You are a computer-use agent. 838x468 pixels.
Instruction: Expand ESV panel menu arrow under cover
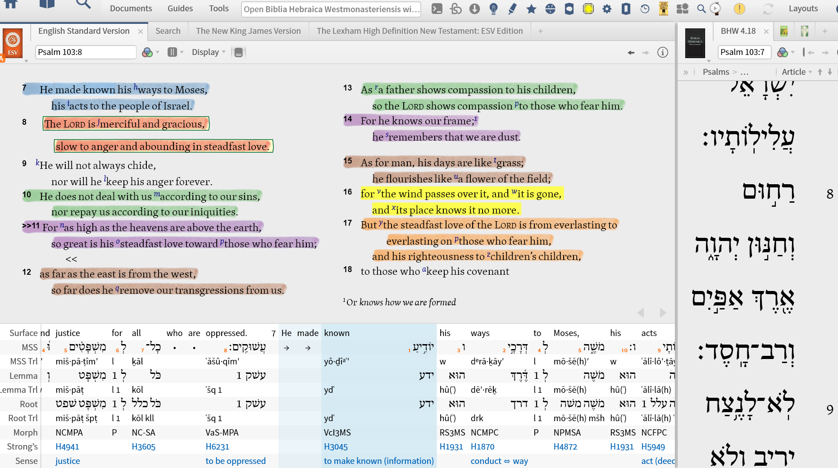point(26,61)
